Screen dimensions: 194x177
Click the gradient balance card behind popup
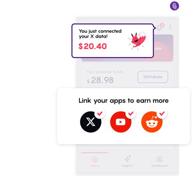(x=163, y=48)
